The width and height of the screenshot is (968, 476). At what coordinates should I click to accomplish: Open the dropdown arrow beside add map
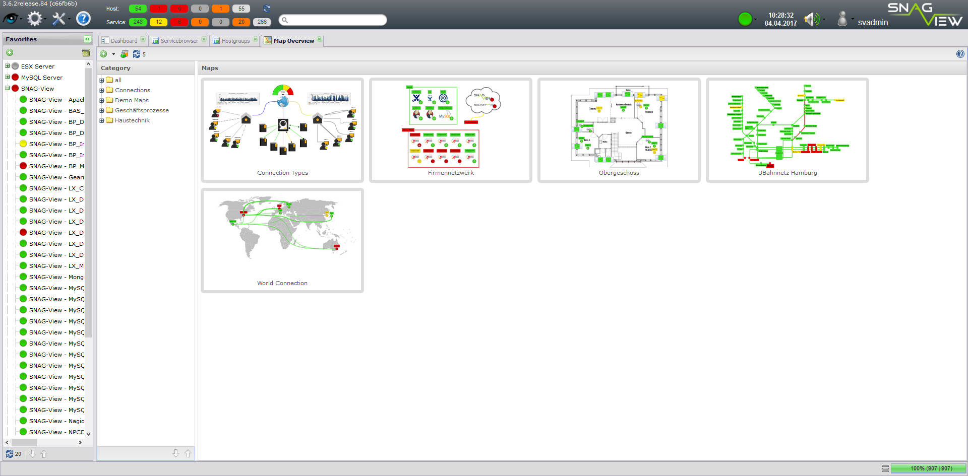113,54
